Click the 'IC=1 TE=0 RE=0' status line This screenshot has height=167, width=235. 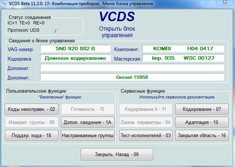[x=26, y=23]
